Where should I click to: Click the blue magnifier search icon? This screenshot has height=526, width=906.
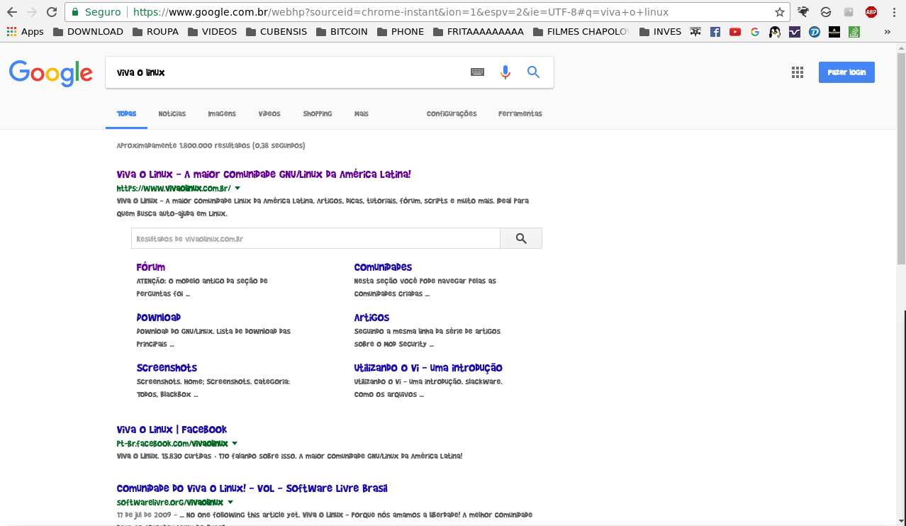[x=534, y=72]
